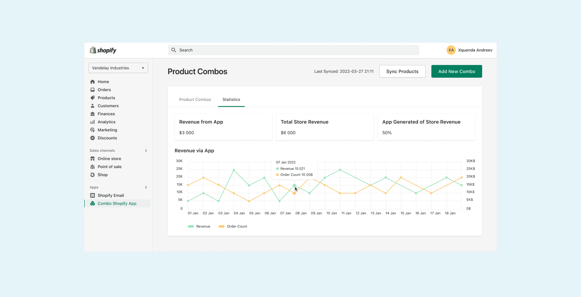This screenshot has width=581, height=297.
Task: Click the Shopify logo
Action: (x=103, y=50)
